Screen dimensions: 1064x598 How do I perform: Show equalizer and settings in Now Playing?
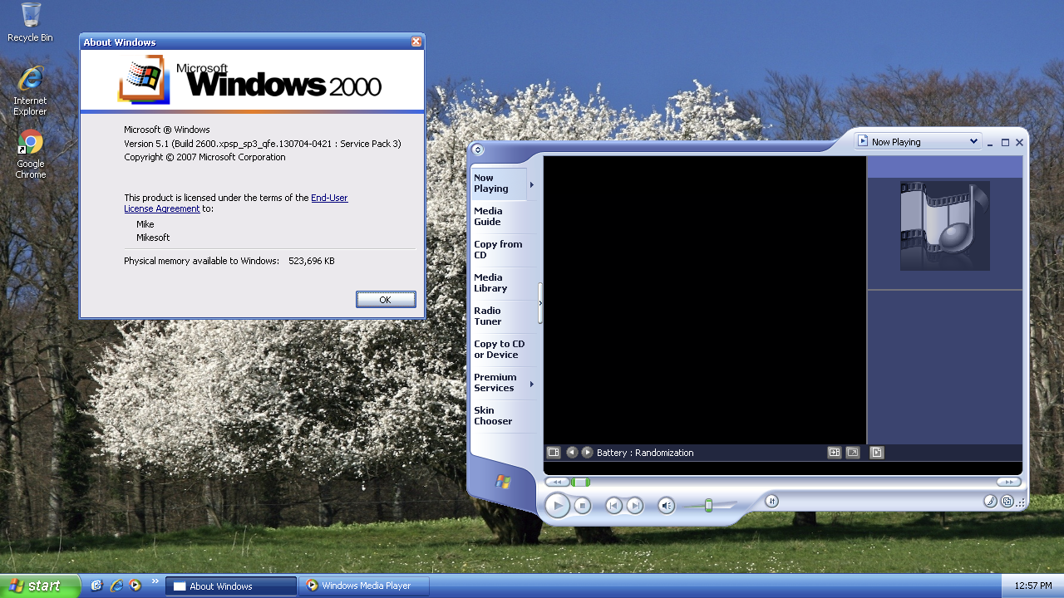(554, 453)
